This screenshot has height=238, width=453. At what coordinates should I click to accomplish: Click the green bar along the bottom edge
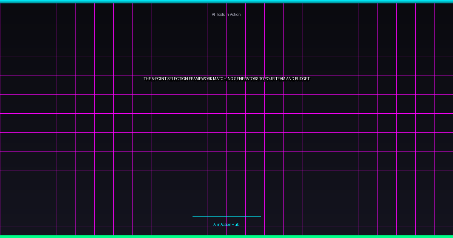(226, 236)
